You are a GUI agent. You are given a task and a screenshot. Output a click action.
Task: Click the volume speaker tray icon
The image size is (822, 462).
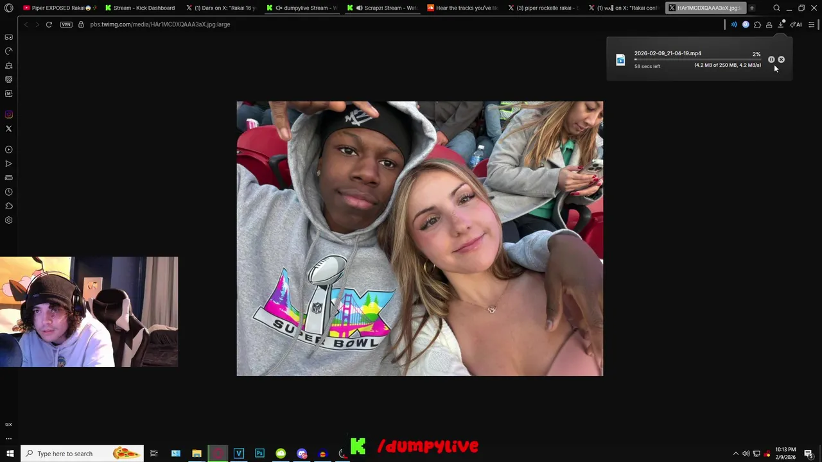[746, 454]
